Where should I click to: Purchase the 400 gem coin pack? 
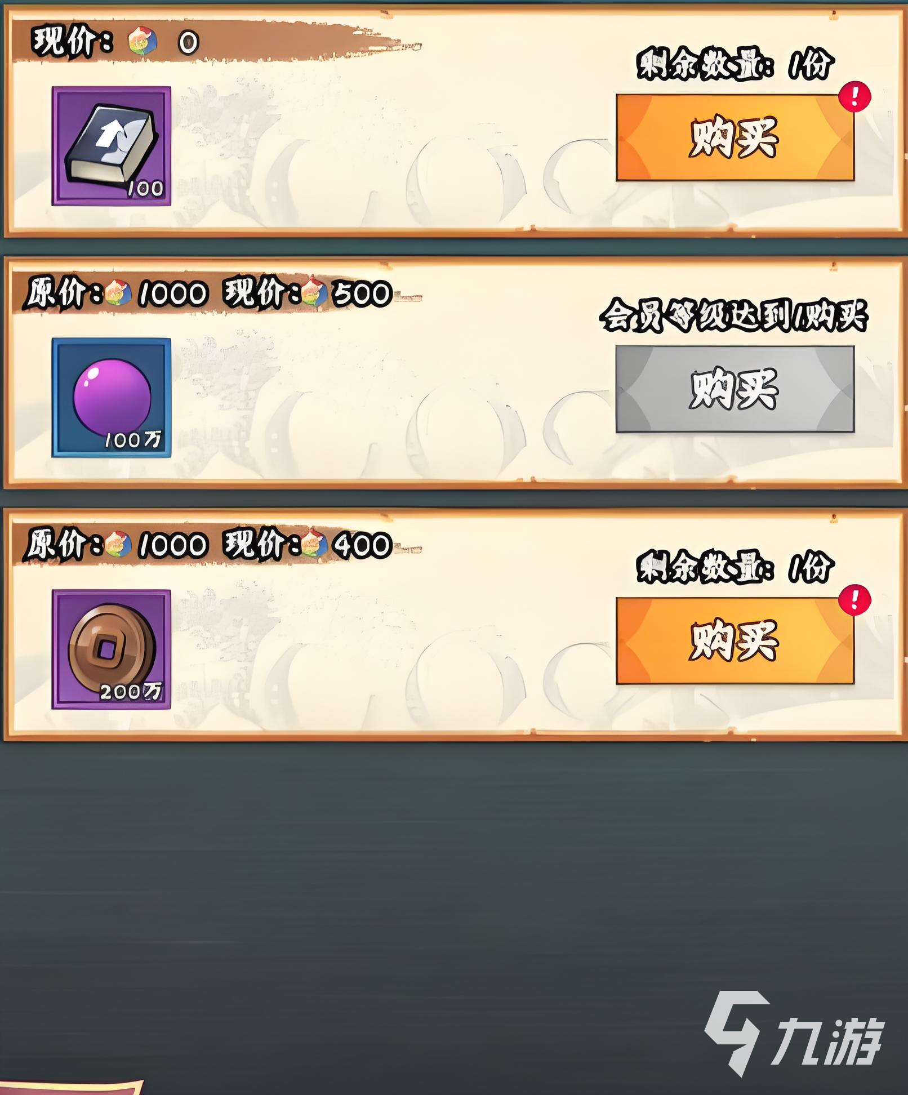(735, 641)
